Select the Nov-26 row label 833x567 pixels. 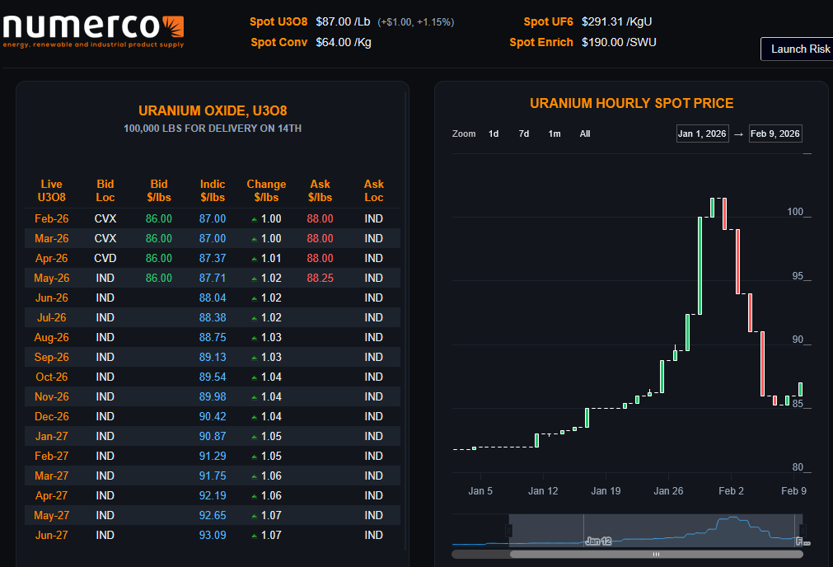click(x=52, y=397)
